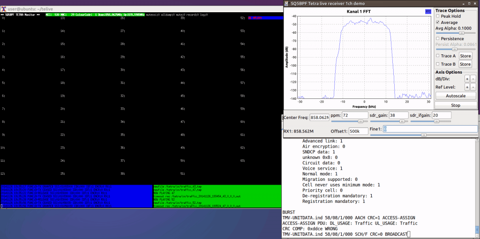
Task: Click 'newfile /tetra/in/traffic_52.tmp' log line
Action: point(178,203)
